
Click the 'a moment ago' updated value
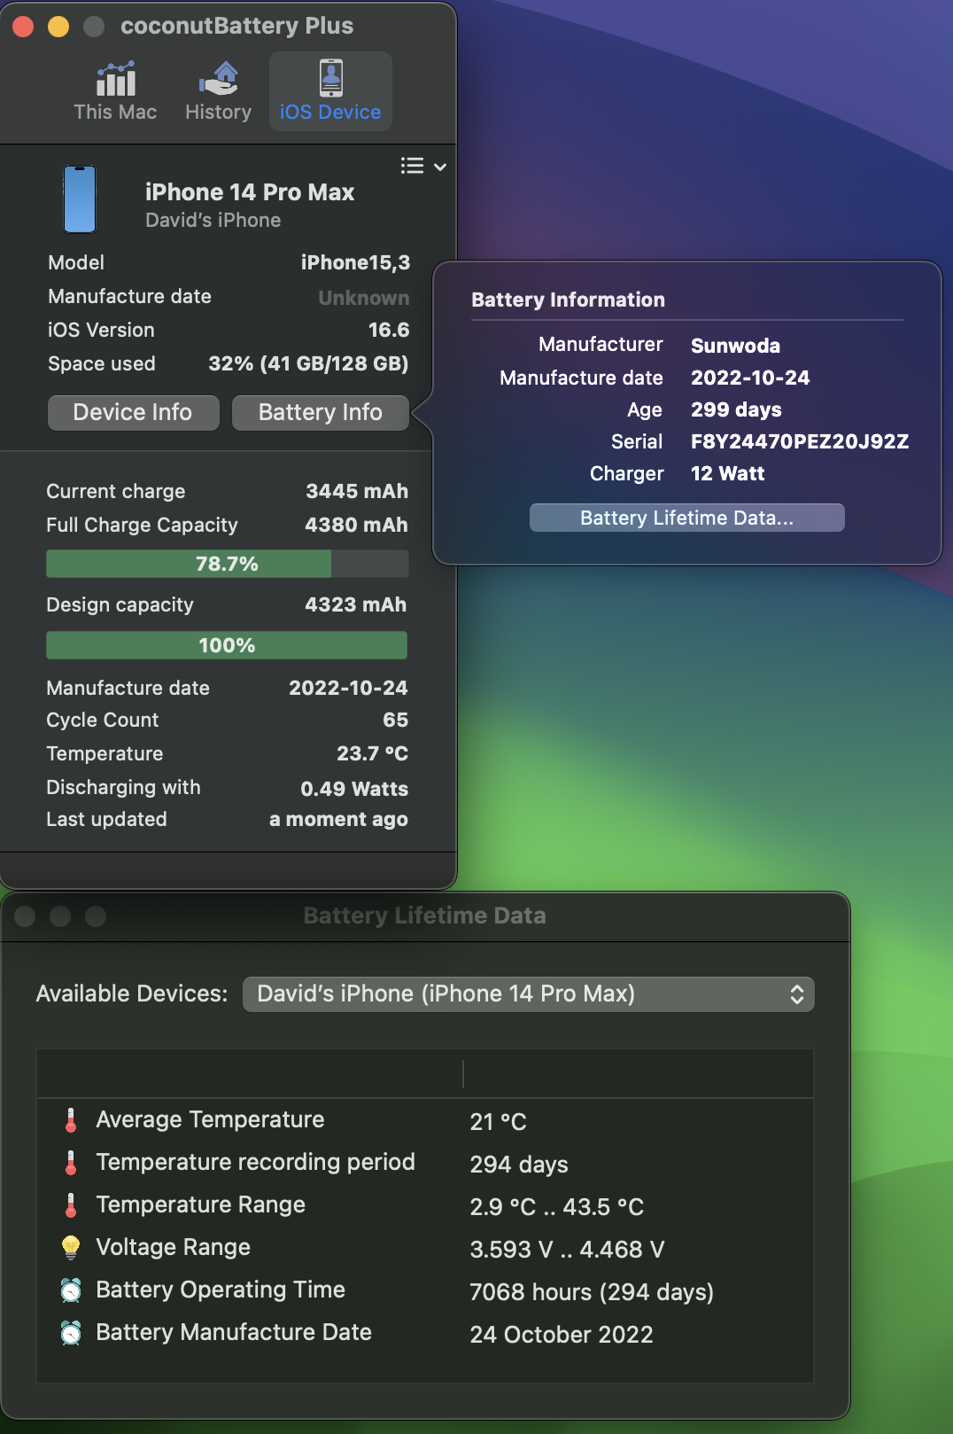pyautogui.click(x=338, y=820)
